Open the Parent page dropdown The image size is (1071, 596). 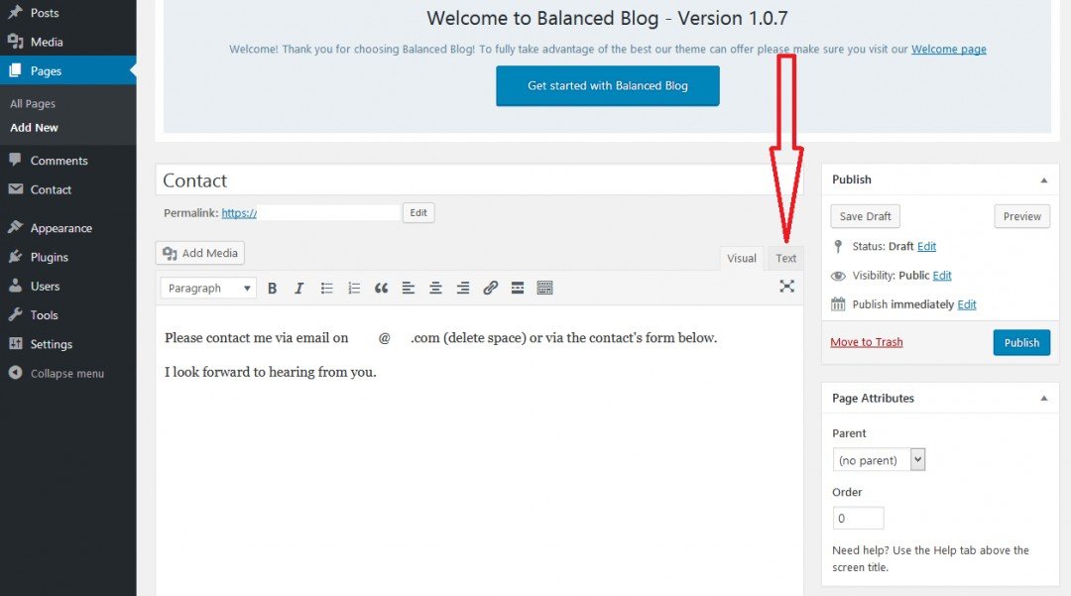879,460
